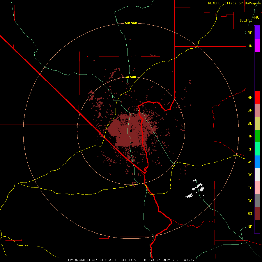Click the IC pink legend swatch
The image size is (262, 262).
[x=257, y=188]
